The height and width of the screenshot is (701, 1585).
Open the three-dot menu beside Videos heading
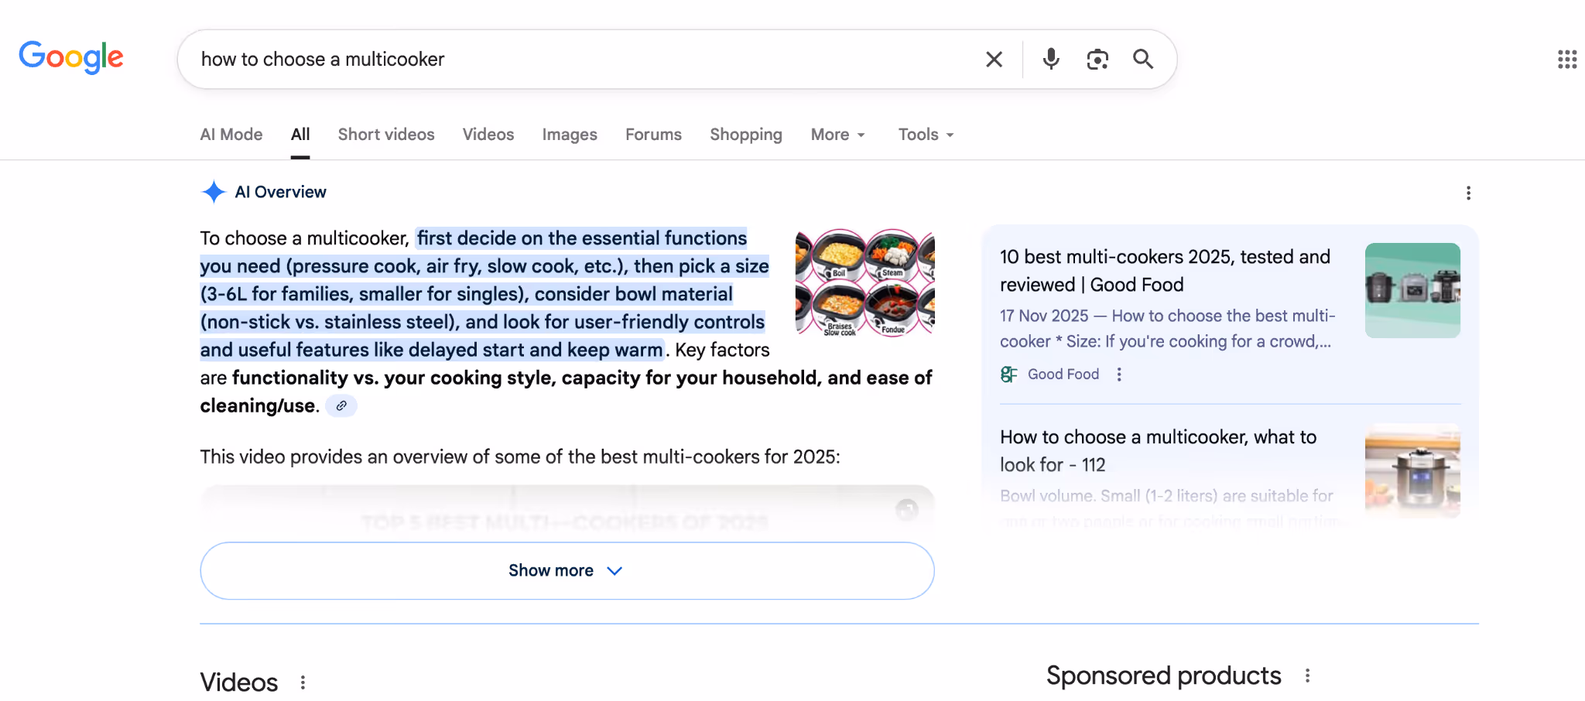pos(303,682)
